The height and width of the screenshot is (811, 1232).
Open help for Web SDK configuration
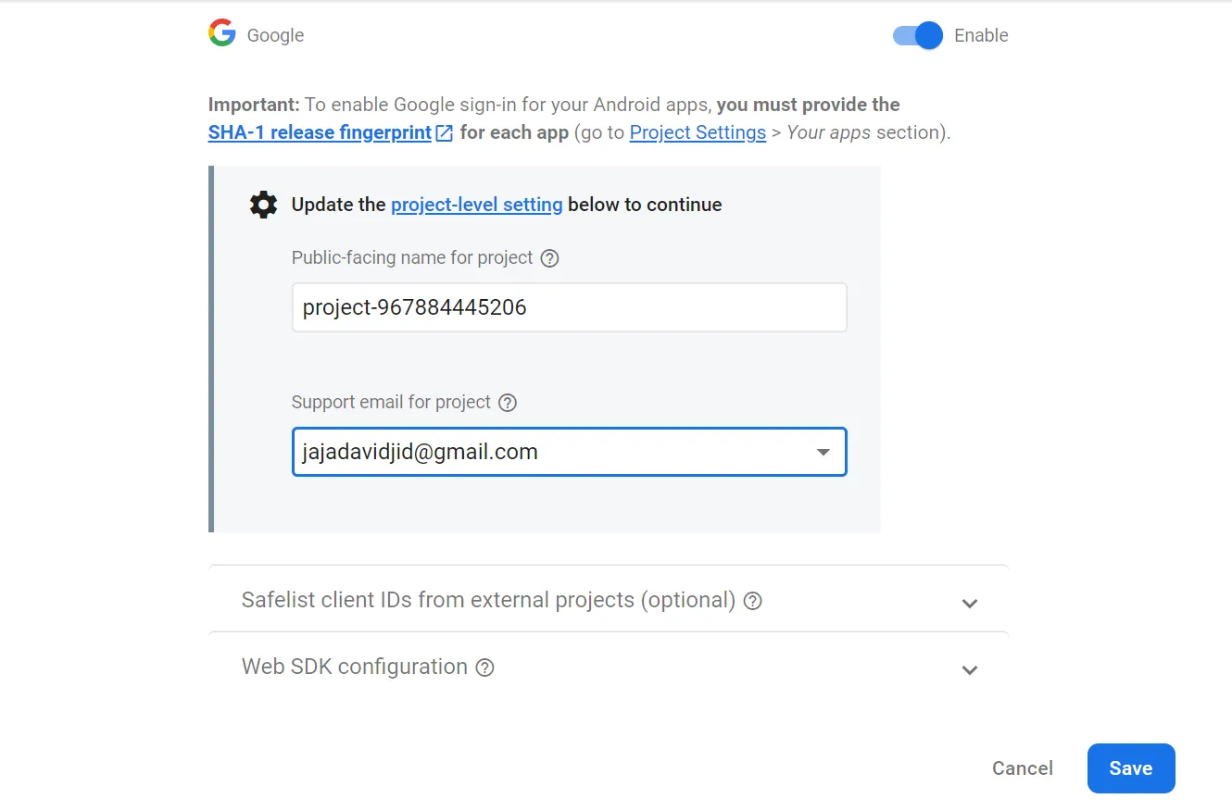click(484, 667)
